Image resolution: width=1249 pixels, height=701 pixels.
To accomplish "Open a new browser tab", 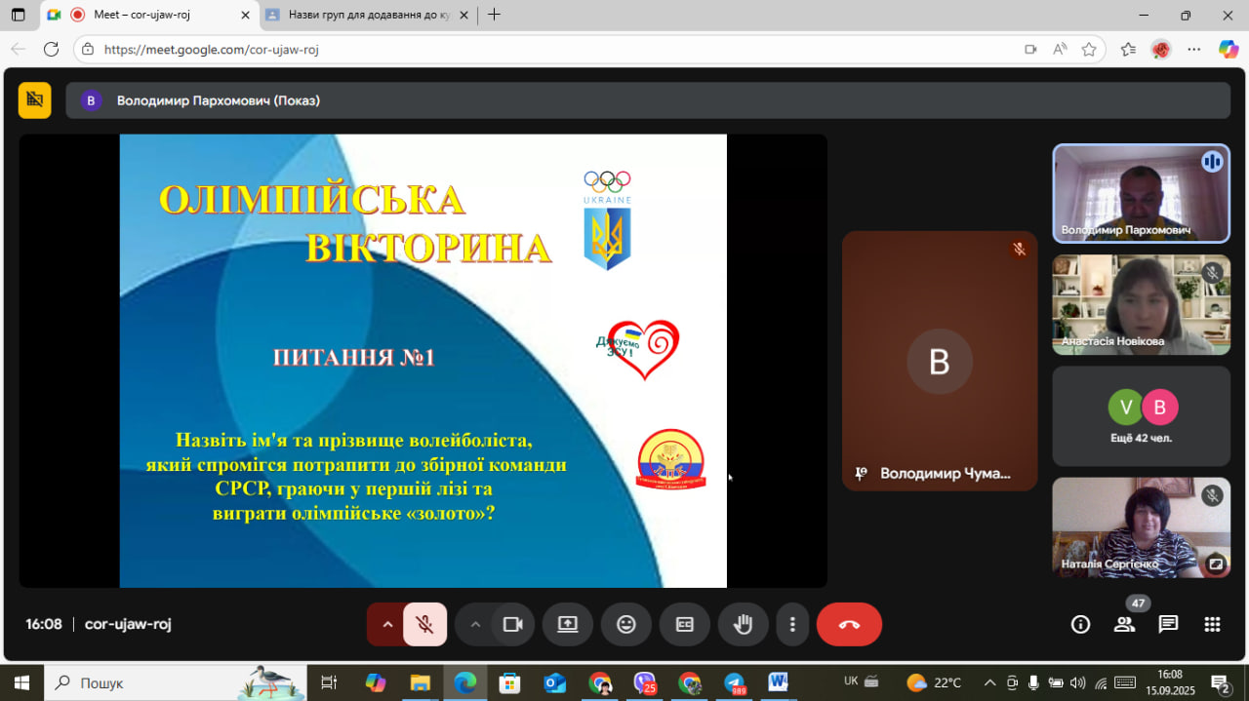I will point(494,15).
